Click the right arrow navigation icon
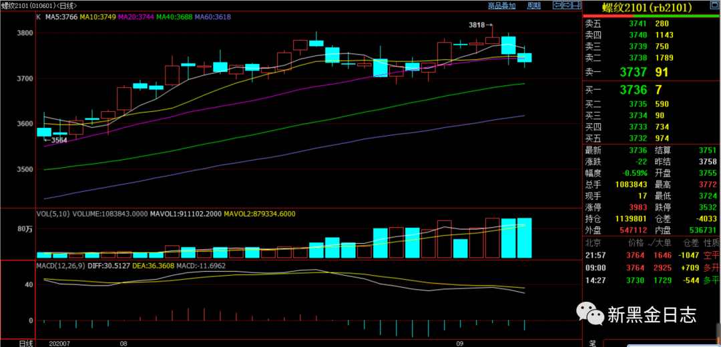The image size is (721, 347). 566,5
